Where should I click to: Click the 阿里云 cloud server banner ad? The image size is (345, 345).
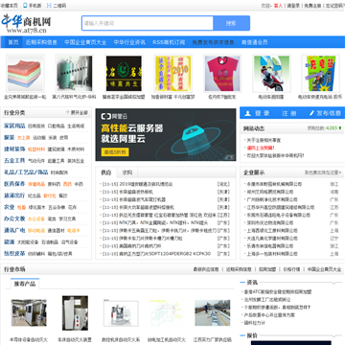tap(166, 134)
